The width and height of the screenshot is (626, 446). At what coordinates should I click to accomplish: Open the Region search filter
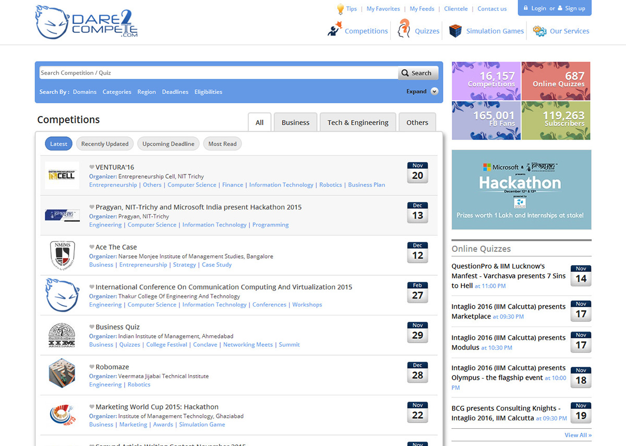click(147, 92)
